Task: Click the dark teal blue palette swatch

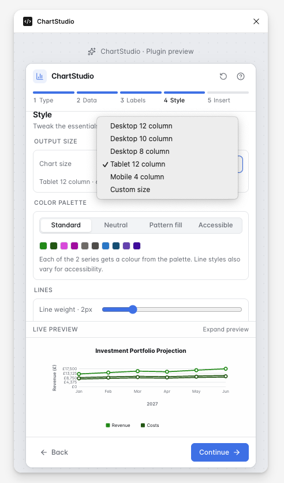Action: (x=116, y=246)
